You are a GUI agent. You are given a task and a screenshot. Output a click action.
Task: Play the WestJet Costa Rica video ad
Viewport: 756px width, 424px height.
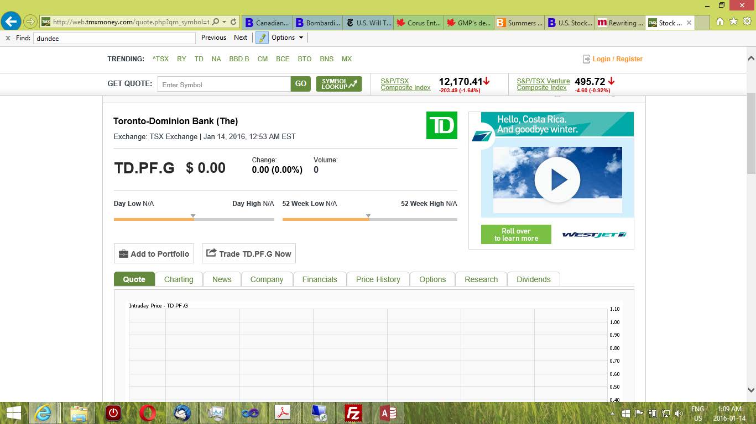click(x=557, y=180)
